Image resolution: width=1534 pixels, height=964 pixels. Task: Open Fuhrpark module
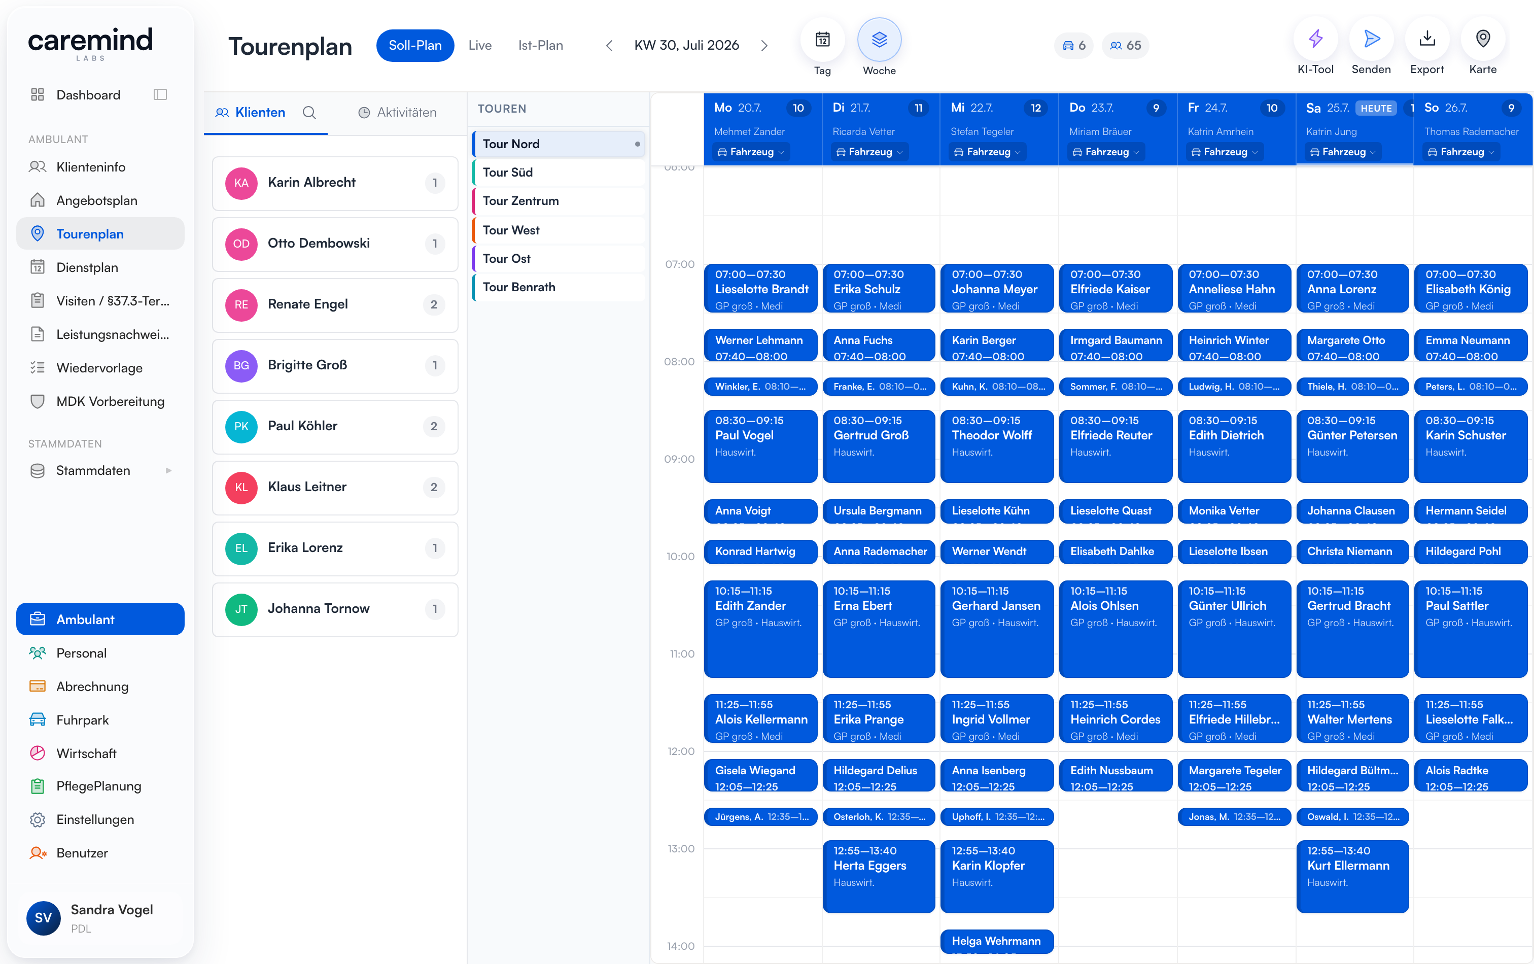coord(100,720)
